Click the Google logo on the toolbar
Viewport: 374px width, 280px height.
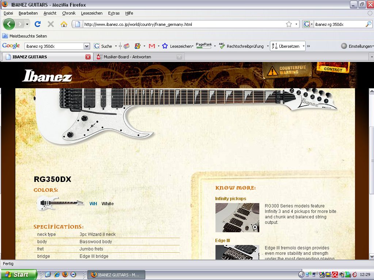(x=11, y=46)
